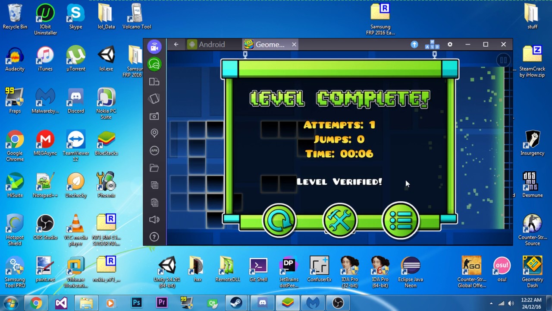This screenshot has height=311, width=552.
Task: Open Visual Studio from the taskbar
Action: point(61,303)
